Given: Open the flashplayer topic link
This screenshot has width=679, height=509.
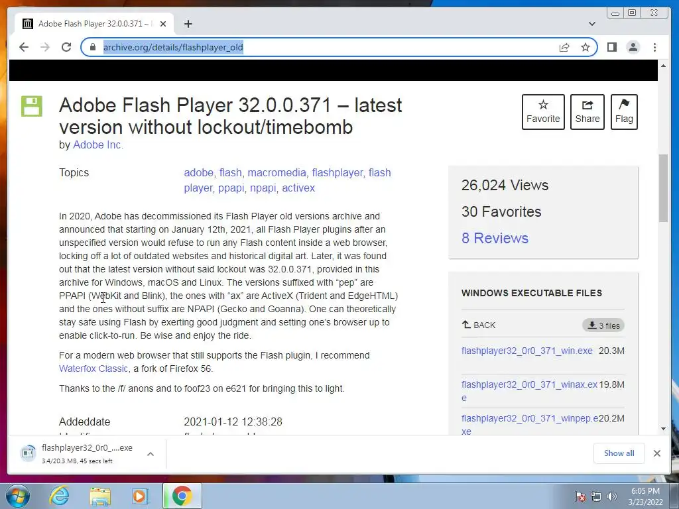Looking at the screenshot, I should (338, 173).
